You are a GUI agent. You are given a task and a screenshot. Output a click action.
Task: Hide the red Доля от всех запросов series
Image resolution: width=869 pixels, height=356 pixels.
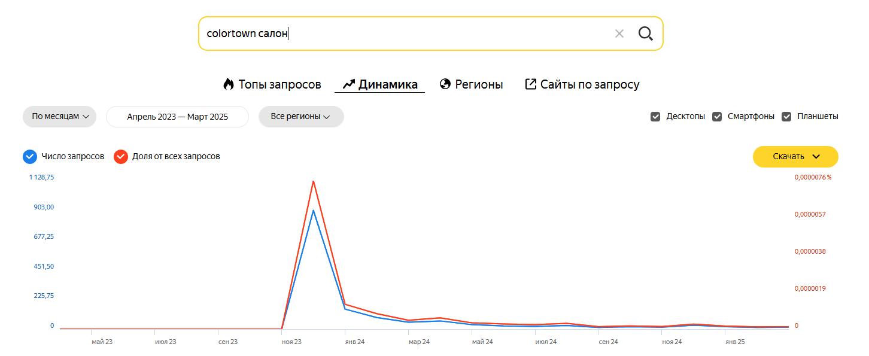[121, 157]
